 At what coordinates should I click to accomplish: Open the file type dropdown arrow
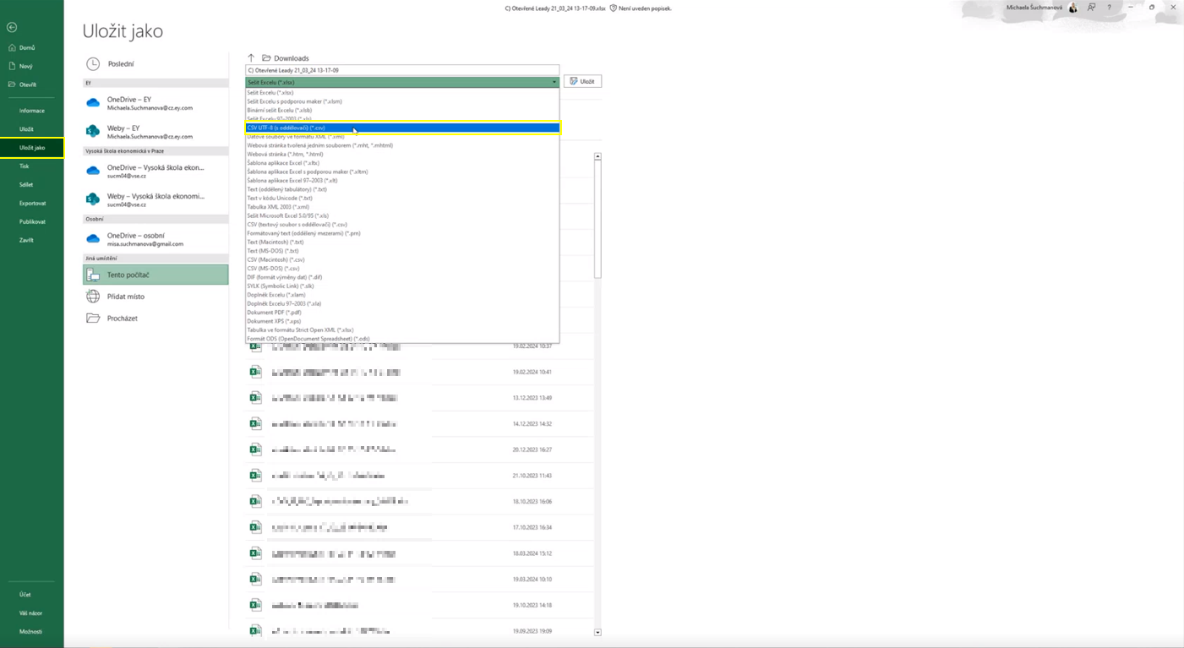tap(554, 82)
